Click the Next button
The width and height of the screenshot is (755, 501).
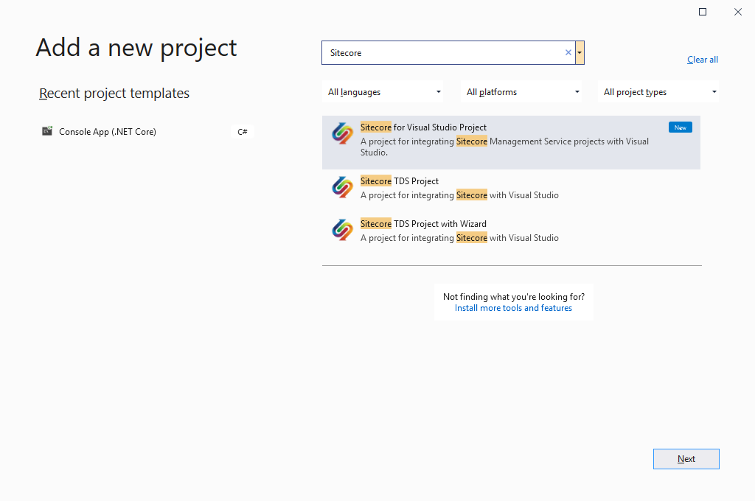(686, 459)
